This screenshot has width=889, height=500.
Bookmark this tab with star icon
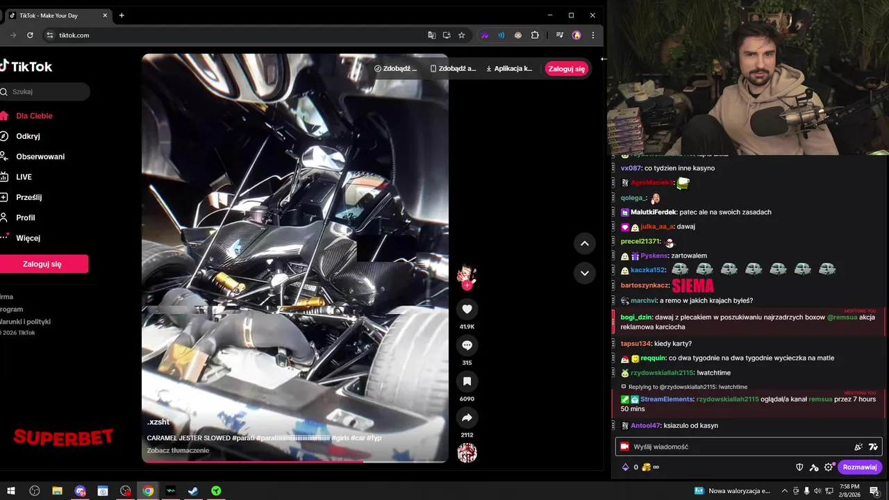point(461,35)
